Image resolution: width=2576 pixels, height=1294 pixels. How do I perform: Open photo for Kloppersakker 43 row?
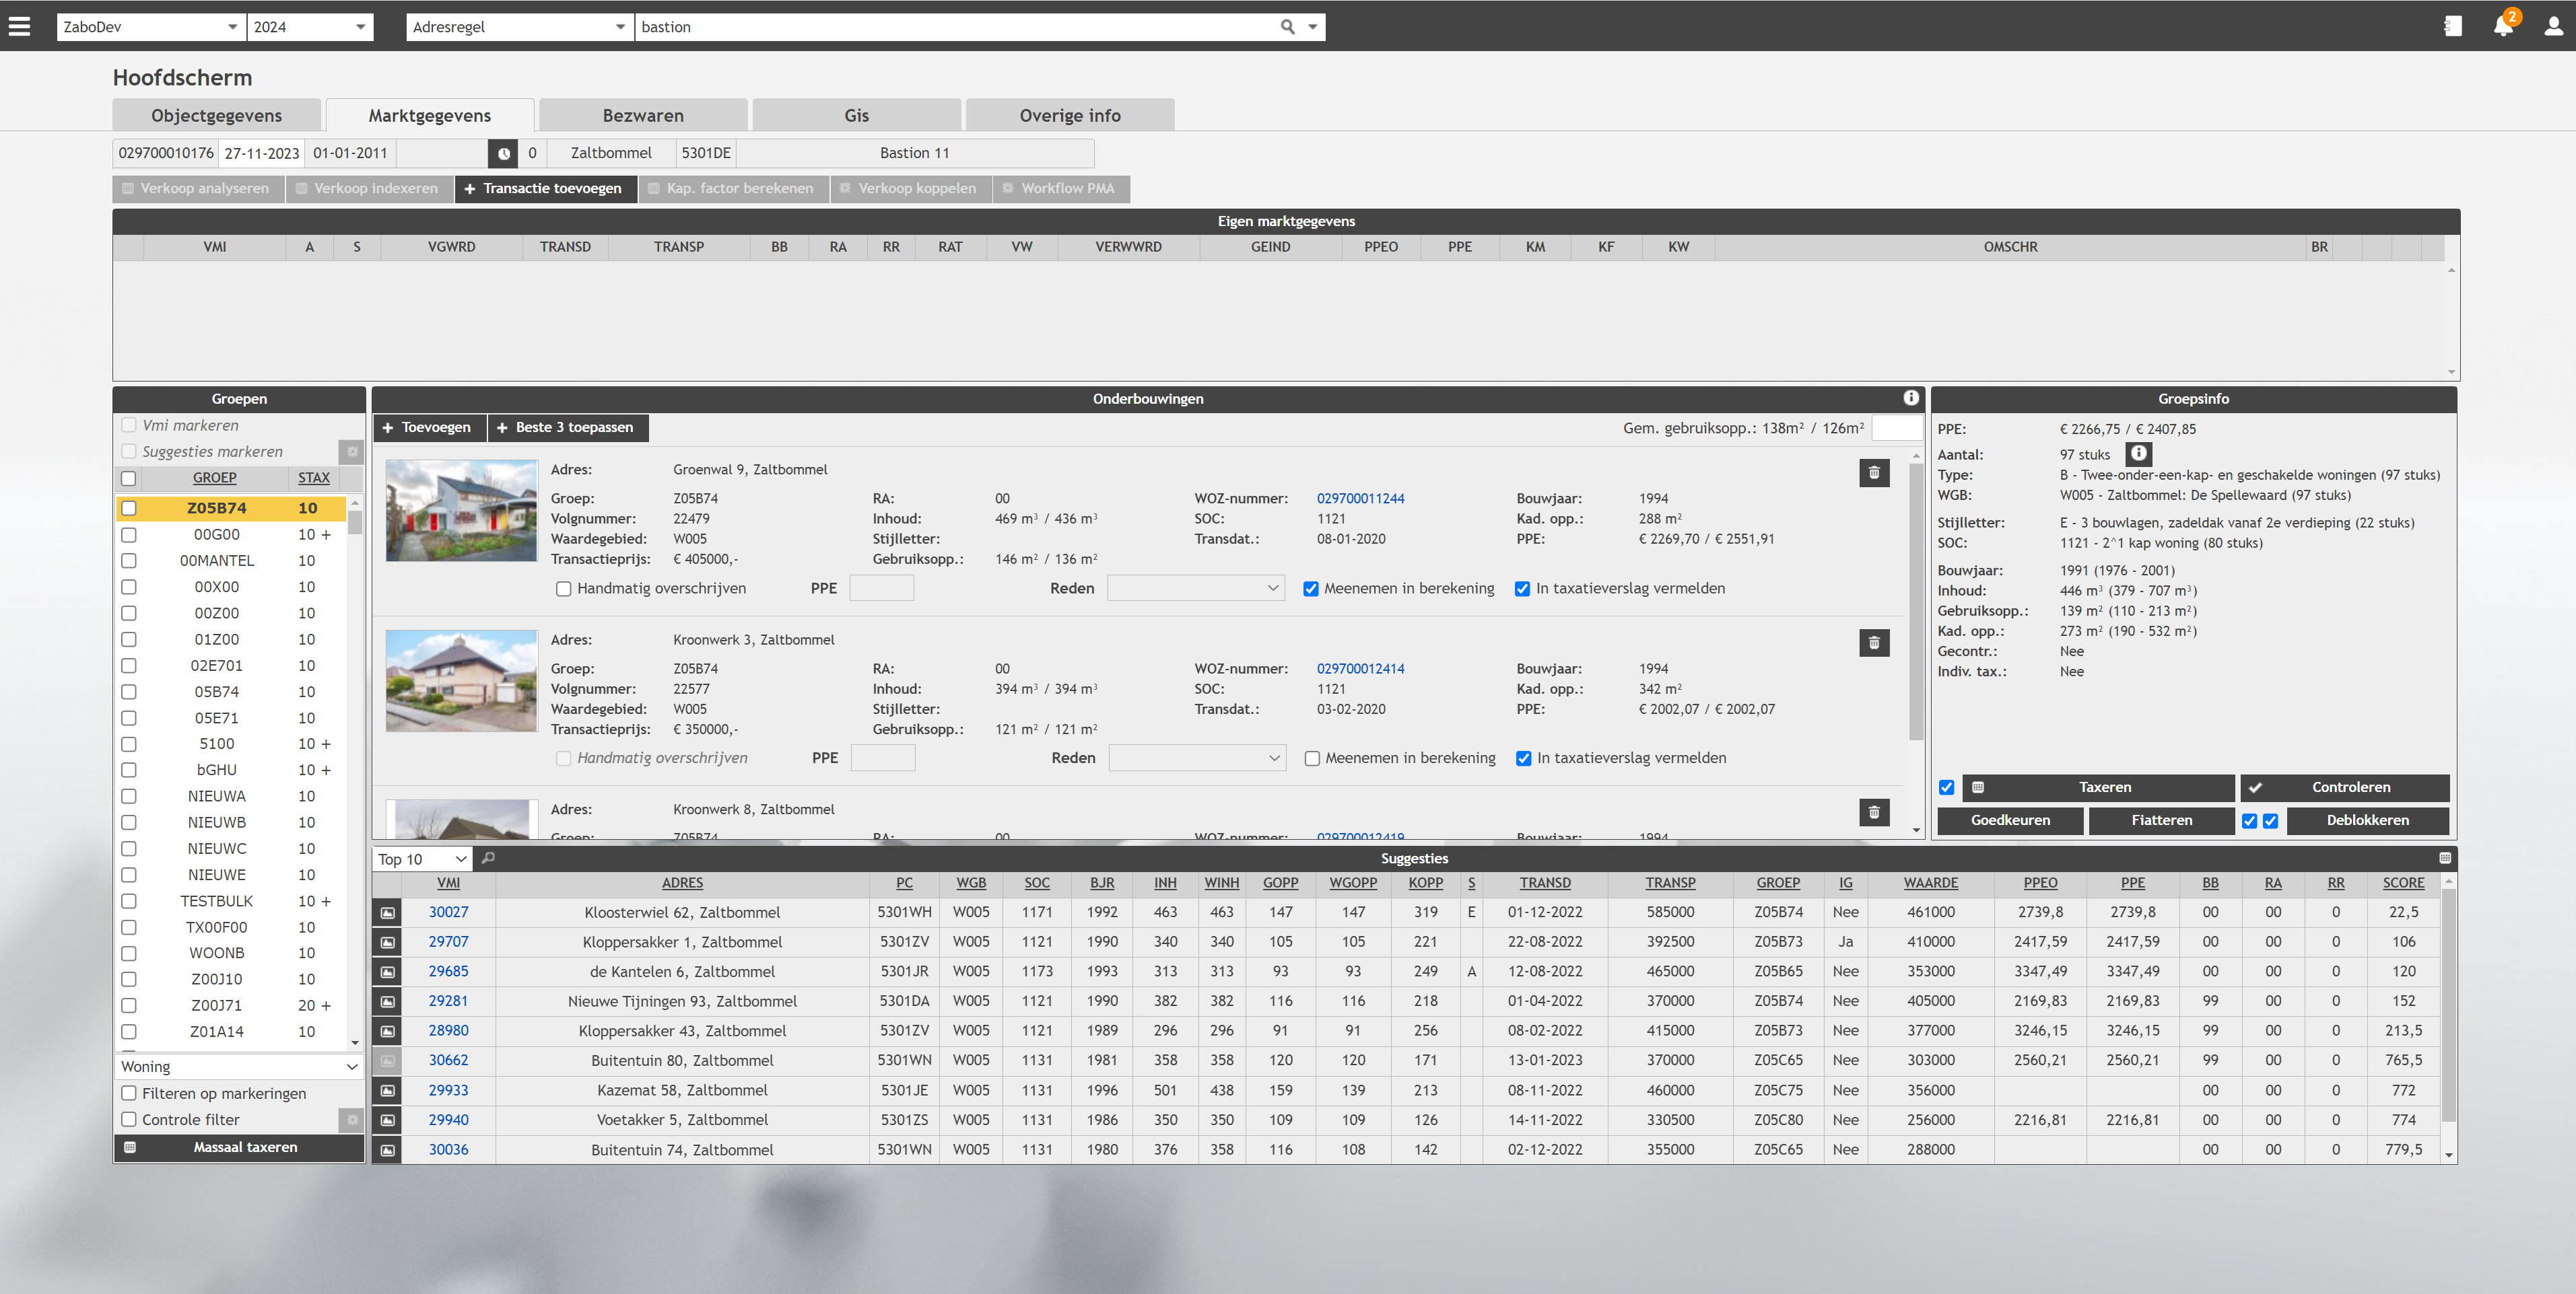point(388,1031)
